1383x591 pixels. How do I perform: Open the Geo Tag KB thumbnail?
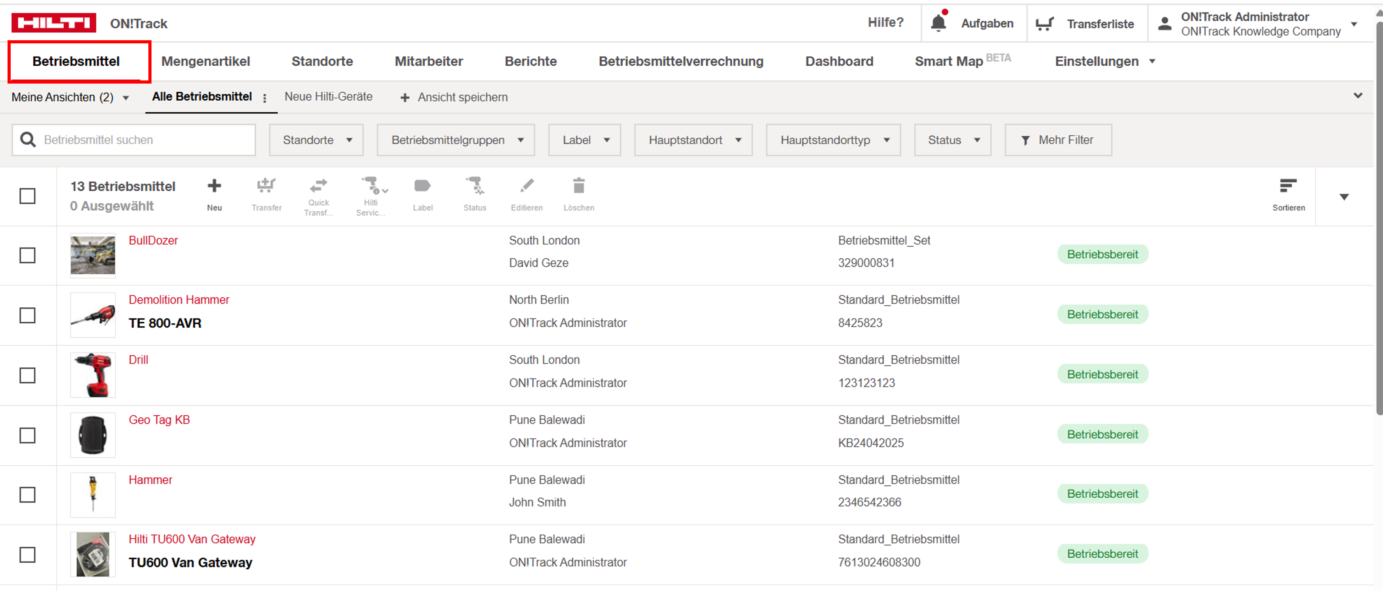click(x=93, y=435)
